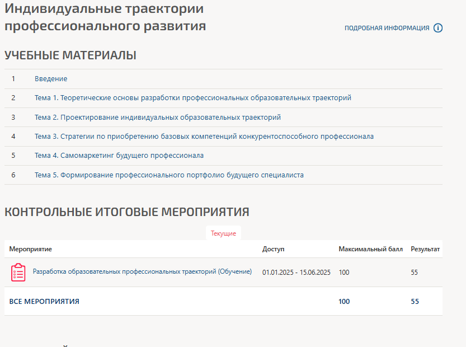The height and width of the screenshot is (347, 466).
Task: Click row number 1 beside Введение
Action: pyautogui.click(x=13, y=79)
